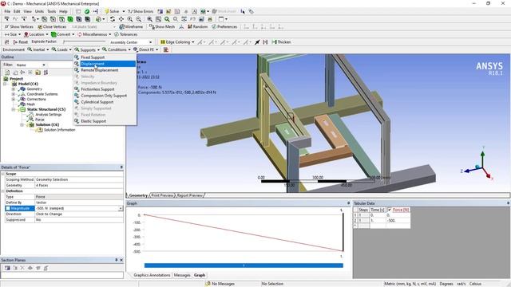Select the Edge selection filter icon
511x287 pixels.
(53, 19)
